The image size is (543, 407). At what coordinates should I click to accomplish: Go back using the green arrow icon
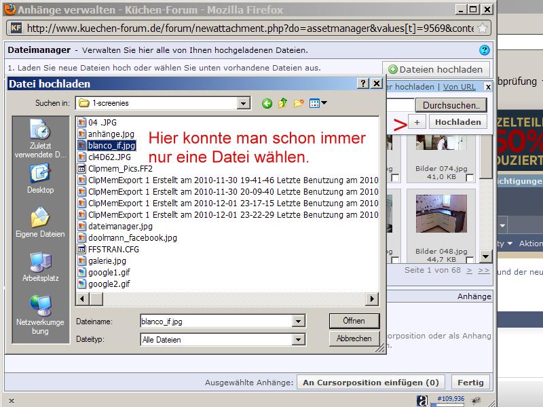tap(267, 103)
